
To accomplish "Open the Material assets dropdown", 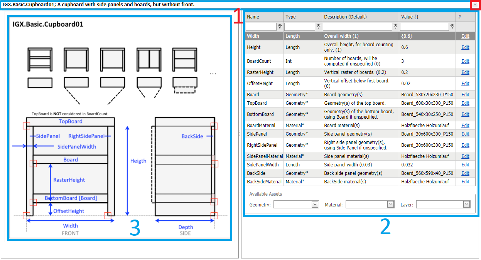I will (x=390, y=205).
